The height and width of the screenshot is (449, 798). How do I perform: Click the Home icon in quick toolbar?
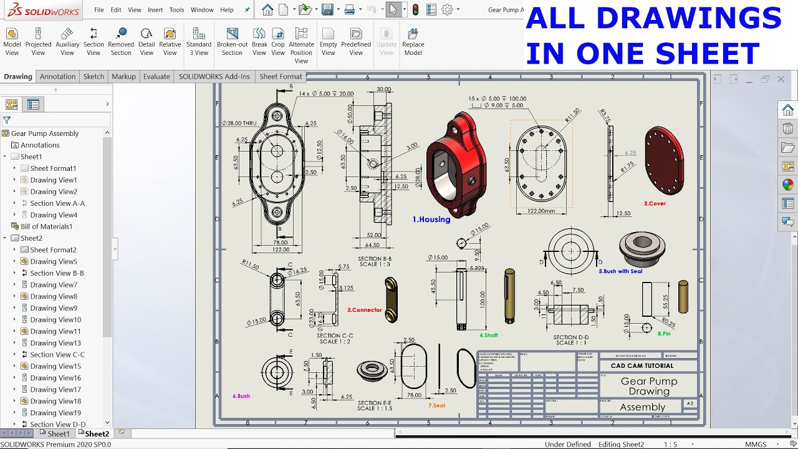[x=267, y=9]
